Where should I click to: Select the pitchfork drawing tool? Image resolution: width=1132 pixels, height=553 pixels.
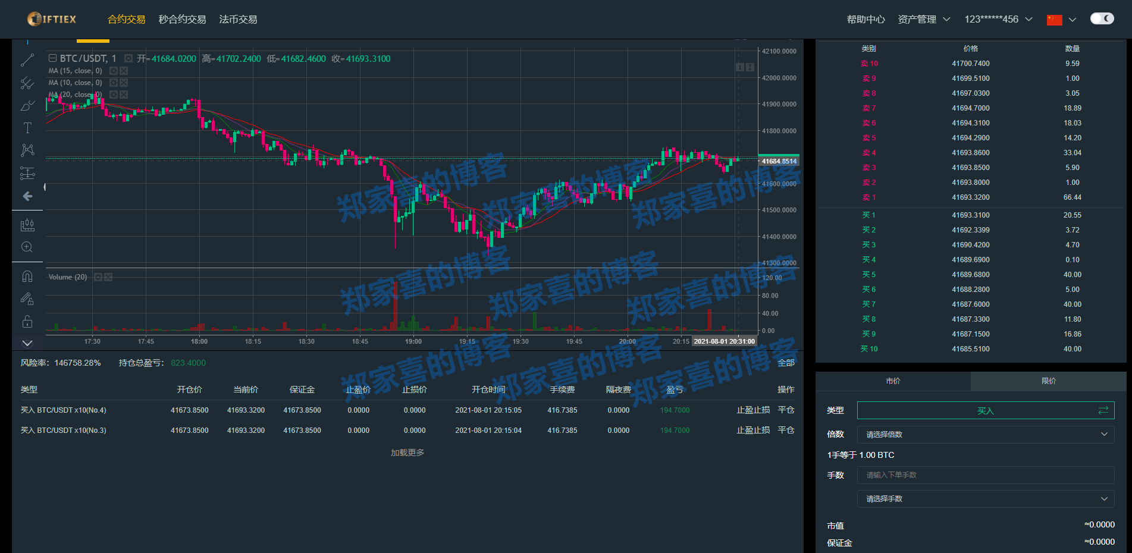[x=27, y=83]
